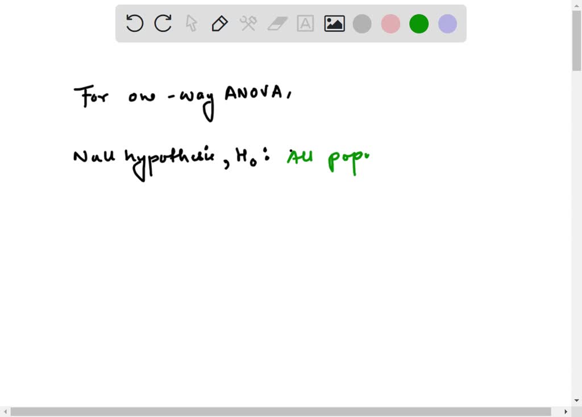
Task: Select the pointer/cursor tool
Action: pos(191,23)
